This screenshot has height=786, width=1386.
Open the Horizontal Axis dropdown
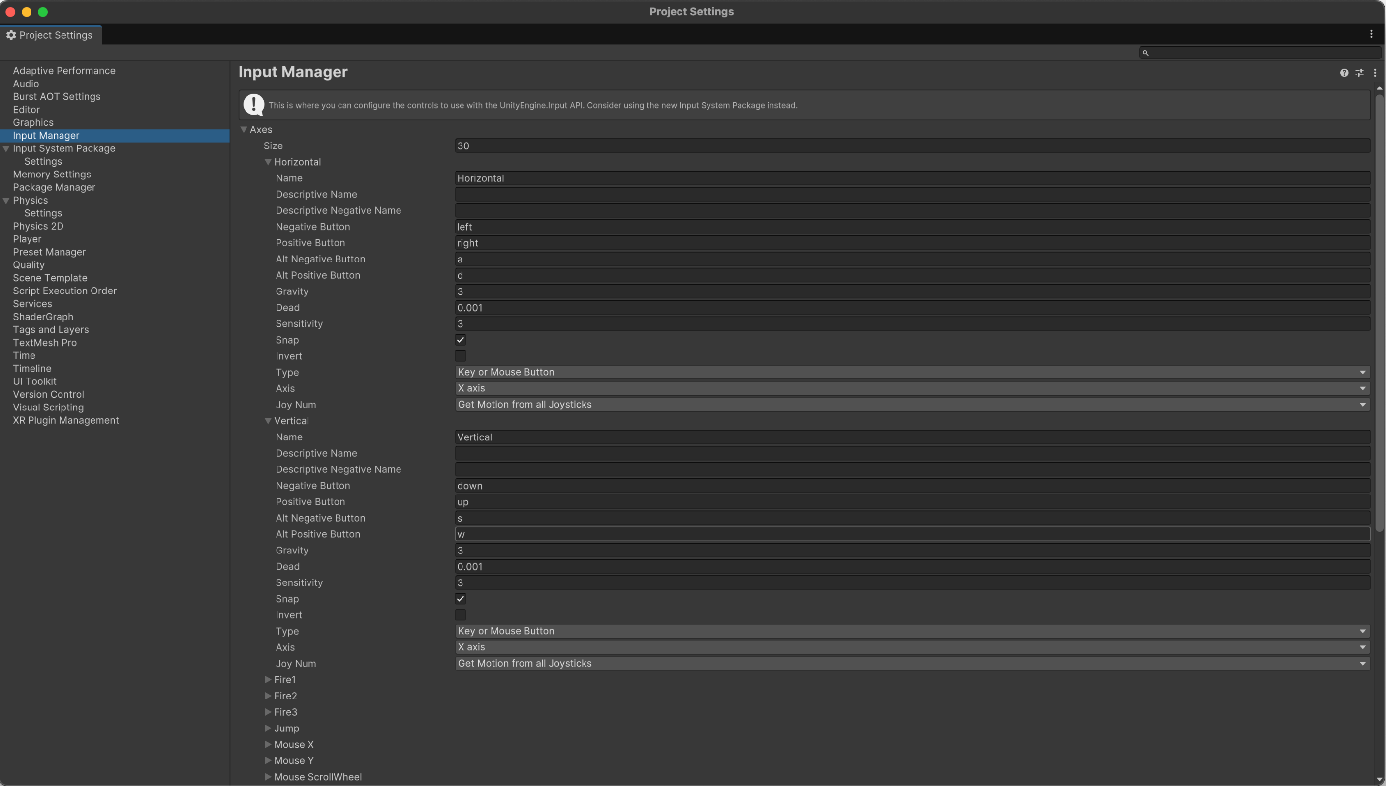(x=912, y=388)
